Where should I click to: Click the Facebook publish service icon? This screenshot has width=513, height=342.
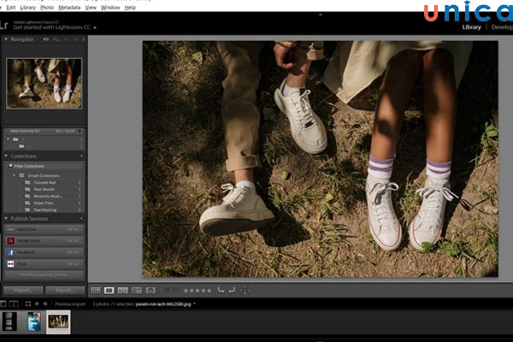[9, 253]
